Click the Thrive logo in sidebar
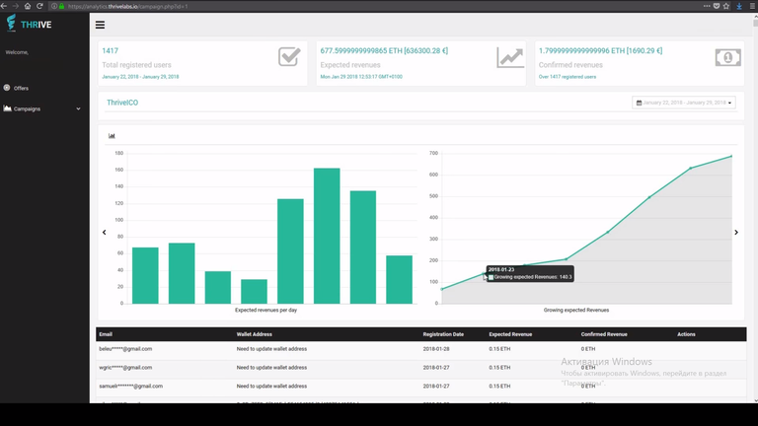 (29, 24)
